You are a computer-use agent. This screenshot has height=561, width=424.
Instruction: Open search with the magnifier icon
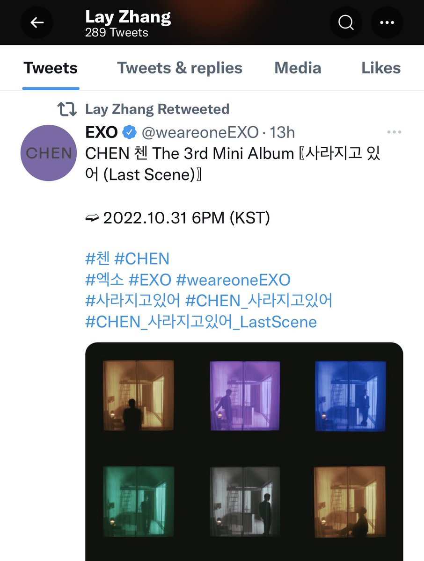346,22
